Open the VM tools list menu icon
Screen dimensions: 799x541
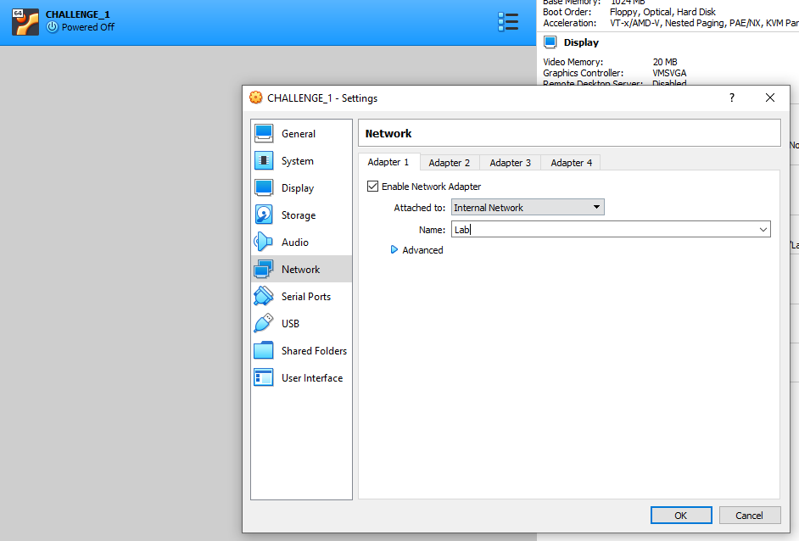[508, 22]
